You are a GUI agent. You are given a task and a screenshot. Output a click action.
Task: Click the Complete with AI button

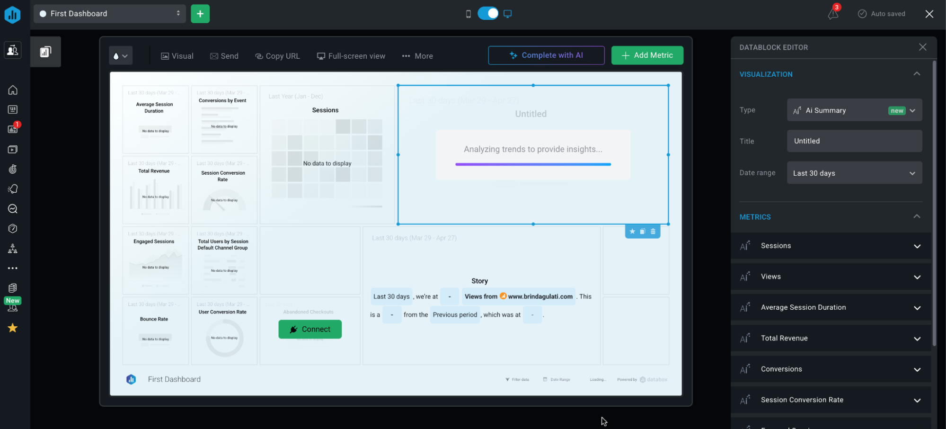click(x=546, y=55)
